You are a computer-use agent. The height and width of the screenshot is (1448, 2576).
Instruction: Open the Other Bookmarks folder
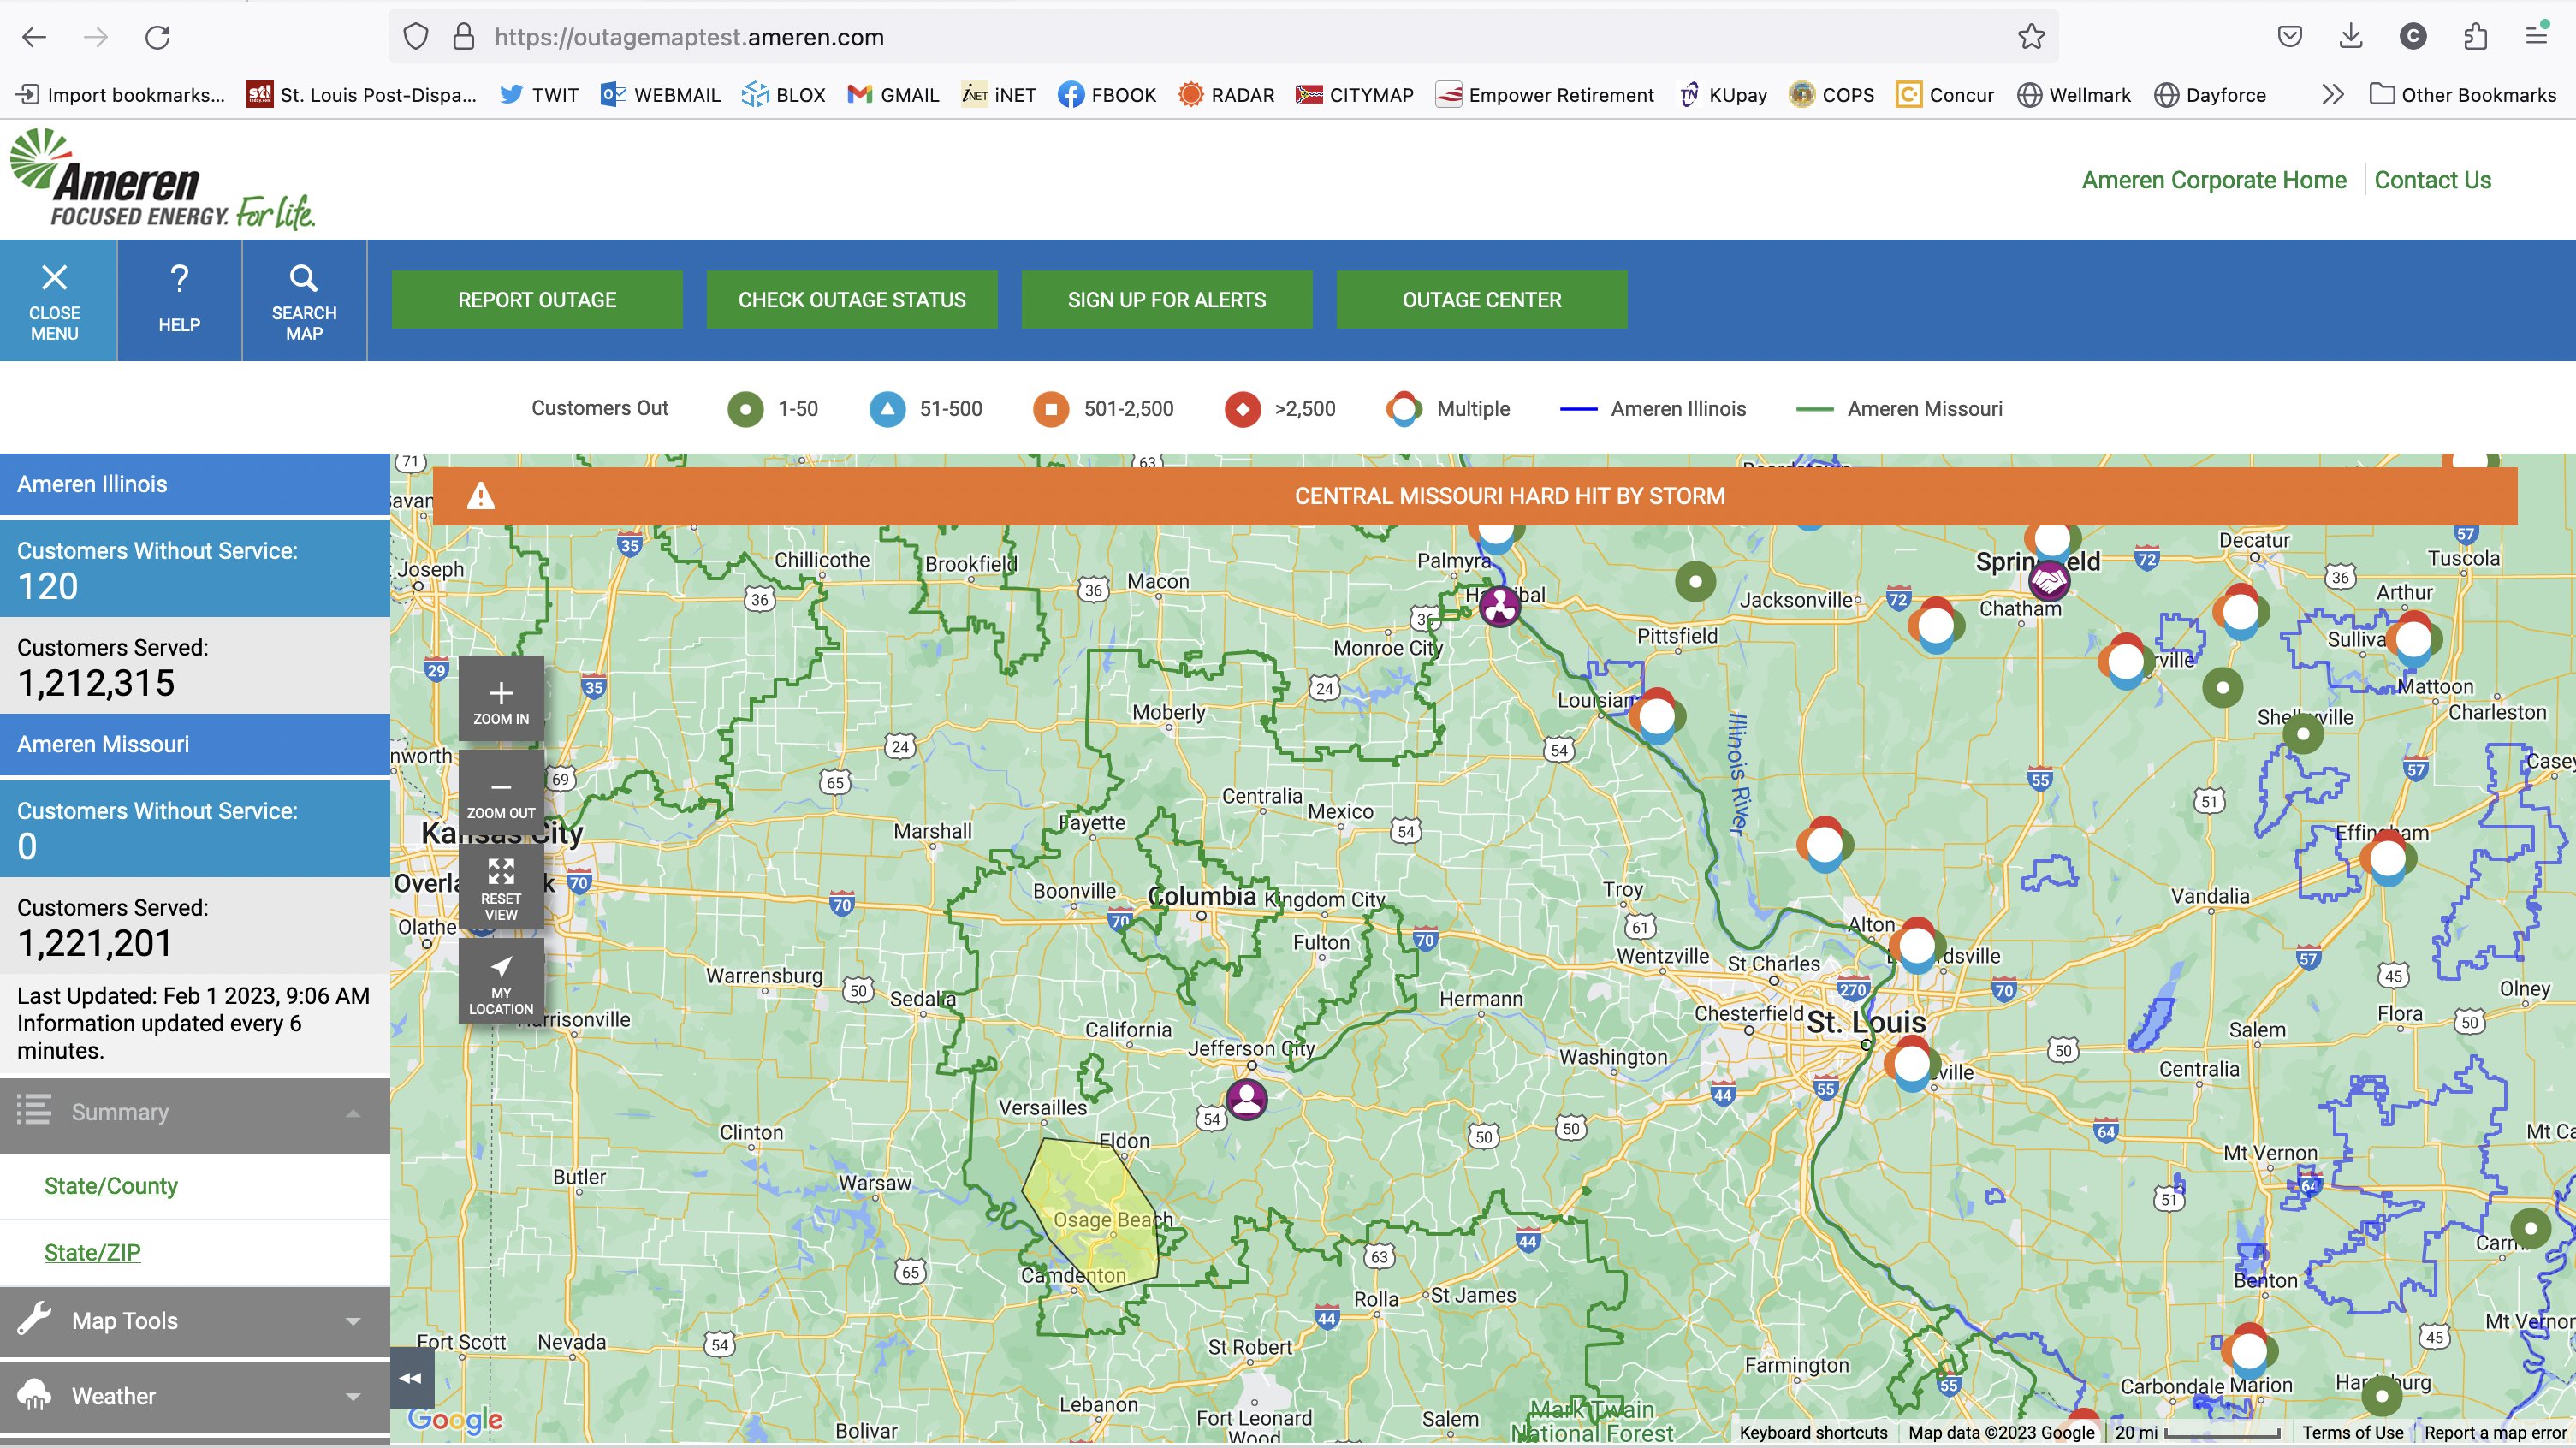click(x=2463, y=95)
